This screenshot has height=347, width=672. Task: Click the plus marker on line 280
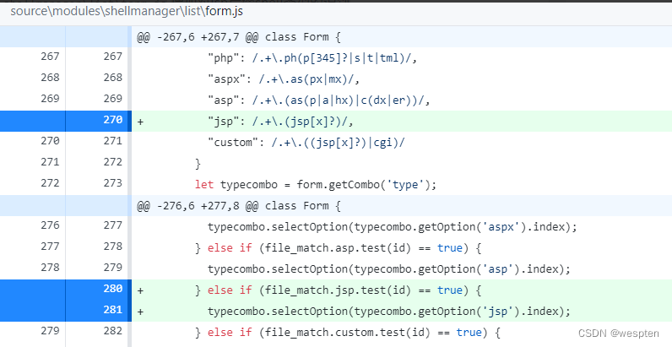coord(141,290)
